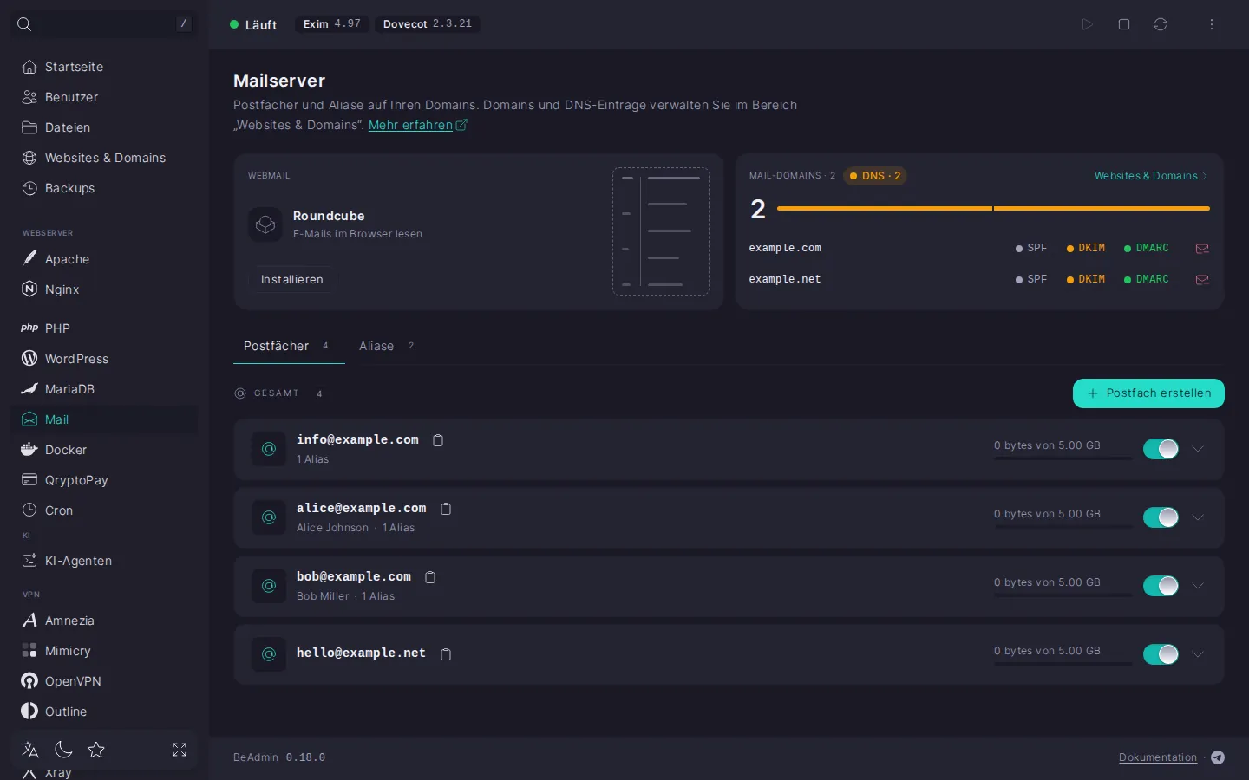Click the restart service icon in top bar
Image resolution: width=1249 pixels, height=780 pixels.
tap(1161, 24)
